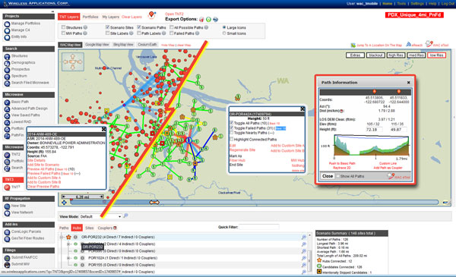Screen dimensions: 456x277
Task: Click the zoom icon on POR155 row
Action: point(303,265)
